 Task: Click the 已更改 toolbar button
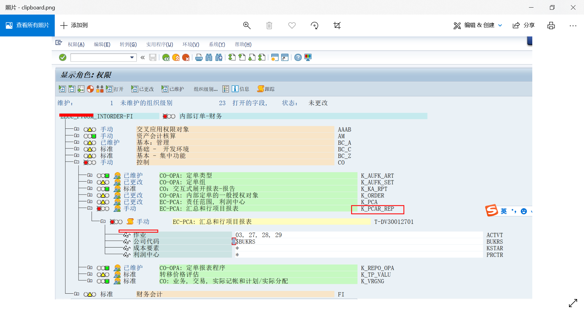[143, 89]
